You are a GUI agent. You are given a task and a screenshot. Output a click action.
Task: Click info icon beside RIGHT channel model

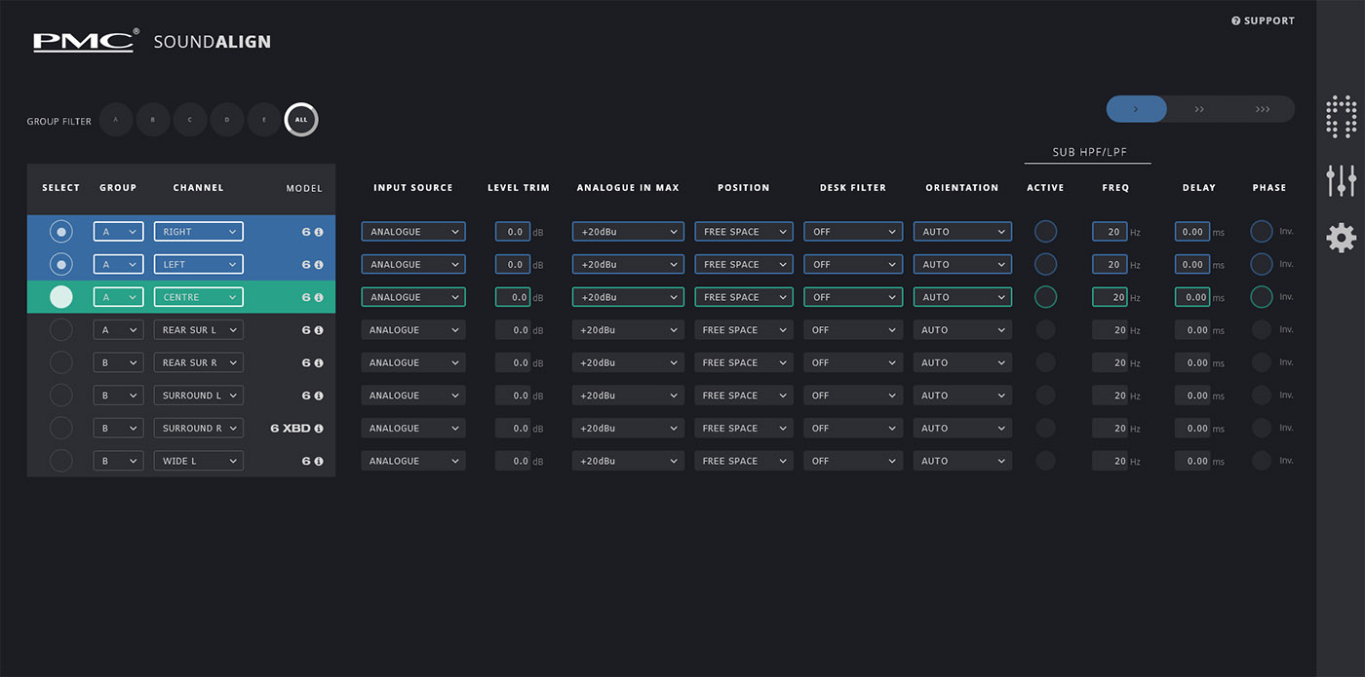(319, 232)
